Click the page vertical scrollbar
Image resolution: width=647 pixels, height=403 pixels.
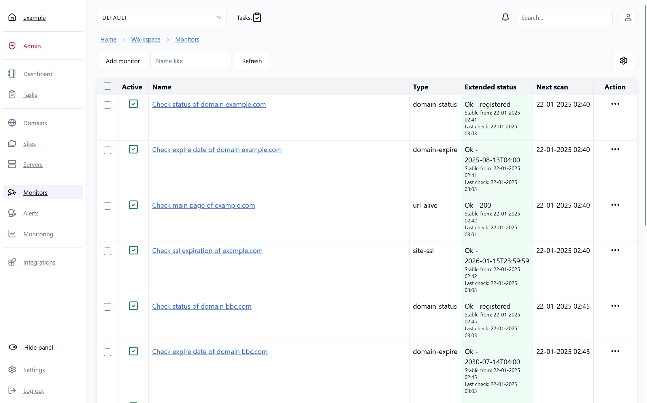[646, 115]
